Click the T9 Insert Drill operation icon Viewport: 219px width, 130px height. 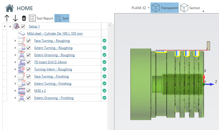point(22,62)
